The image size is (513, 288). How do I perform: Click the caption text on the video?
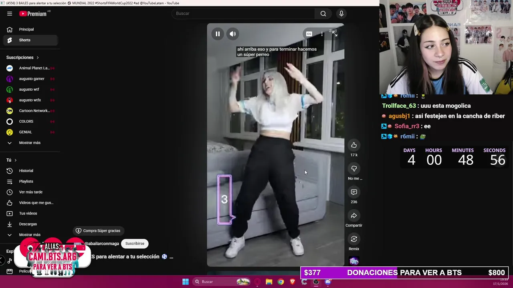(x=277, y=52)
